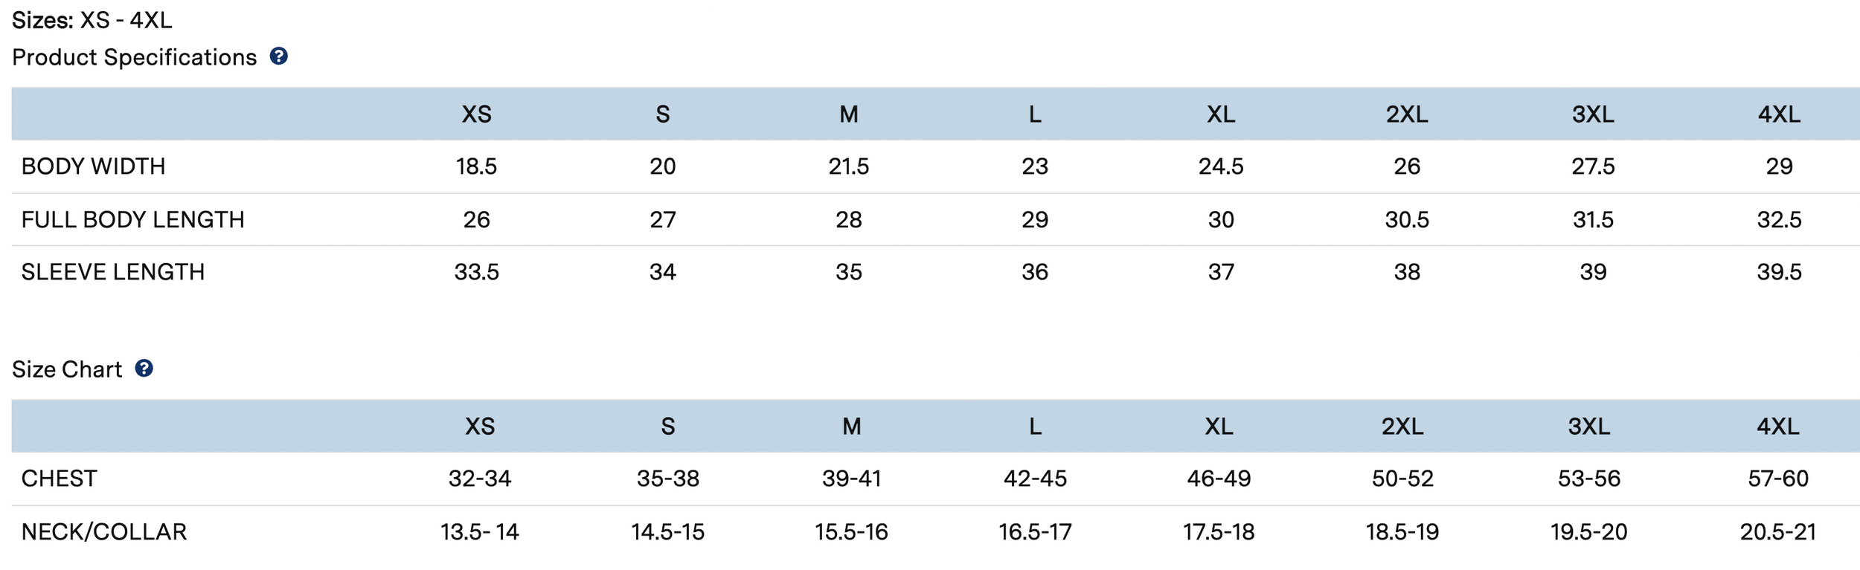Click the Sizes: XS - 4XL text
This screenshot has width=1860, height=570.
tap(92, 20)
